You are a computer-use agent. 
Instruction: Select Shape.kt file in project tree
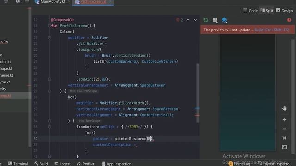(6, 69)
